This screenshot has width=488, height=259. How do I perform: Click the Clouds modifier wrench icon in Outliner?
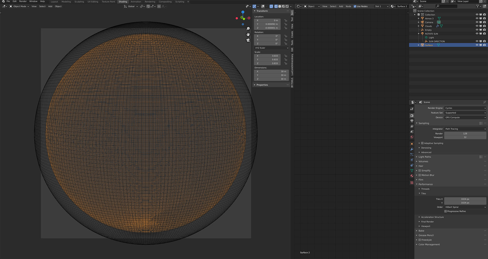(437, 26)
